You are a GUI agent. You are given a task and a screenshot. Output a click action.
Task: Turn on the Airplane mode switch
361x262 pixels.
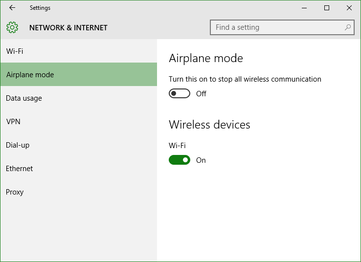pos(180,93)
